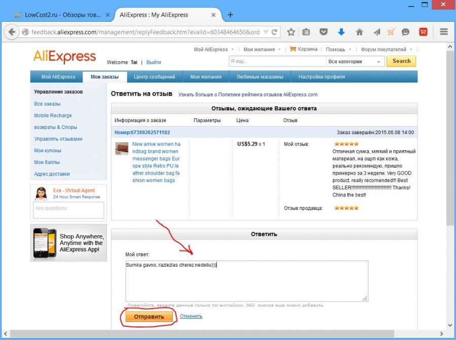This screenshot has width=456, height=340.
Task: Open the Настройки профиля tab
Action: point(321,77)
